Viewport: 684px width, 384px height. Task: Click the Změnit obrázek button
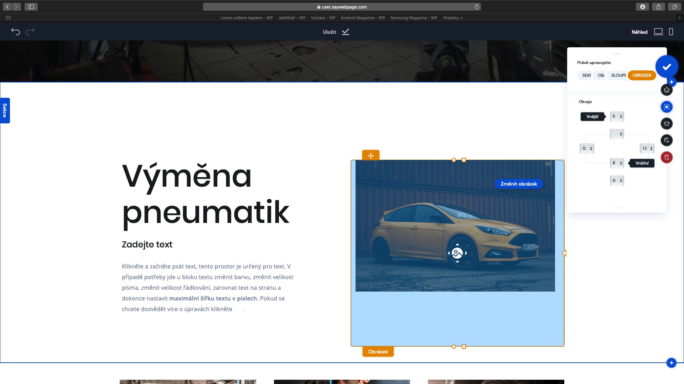point(519,184)
